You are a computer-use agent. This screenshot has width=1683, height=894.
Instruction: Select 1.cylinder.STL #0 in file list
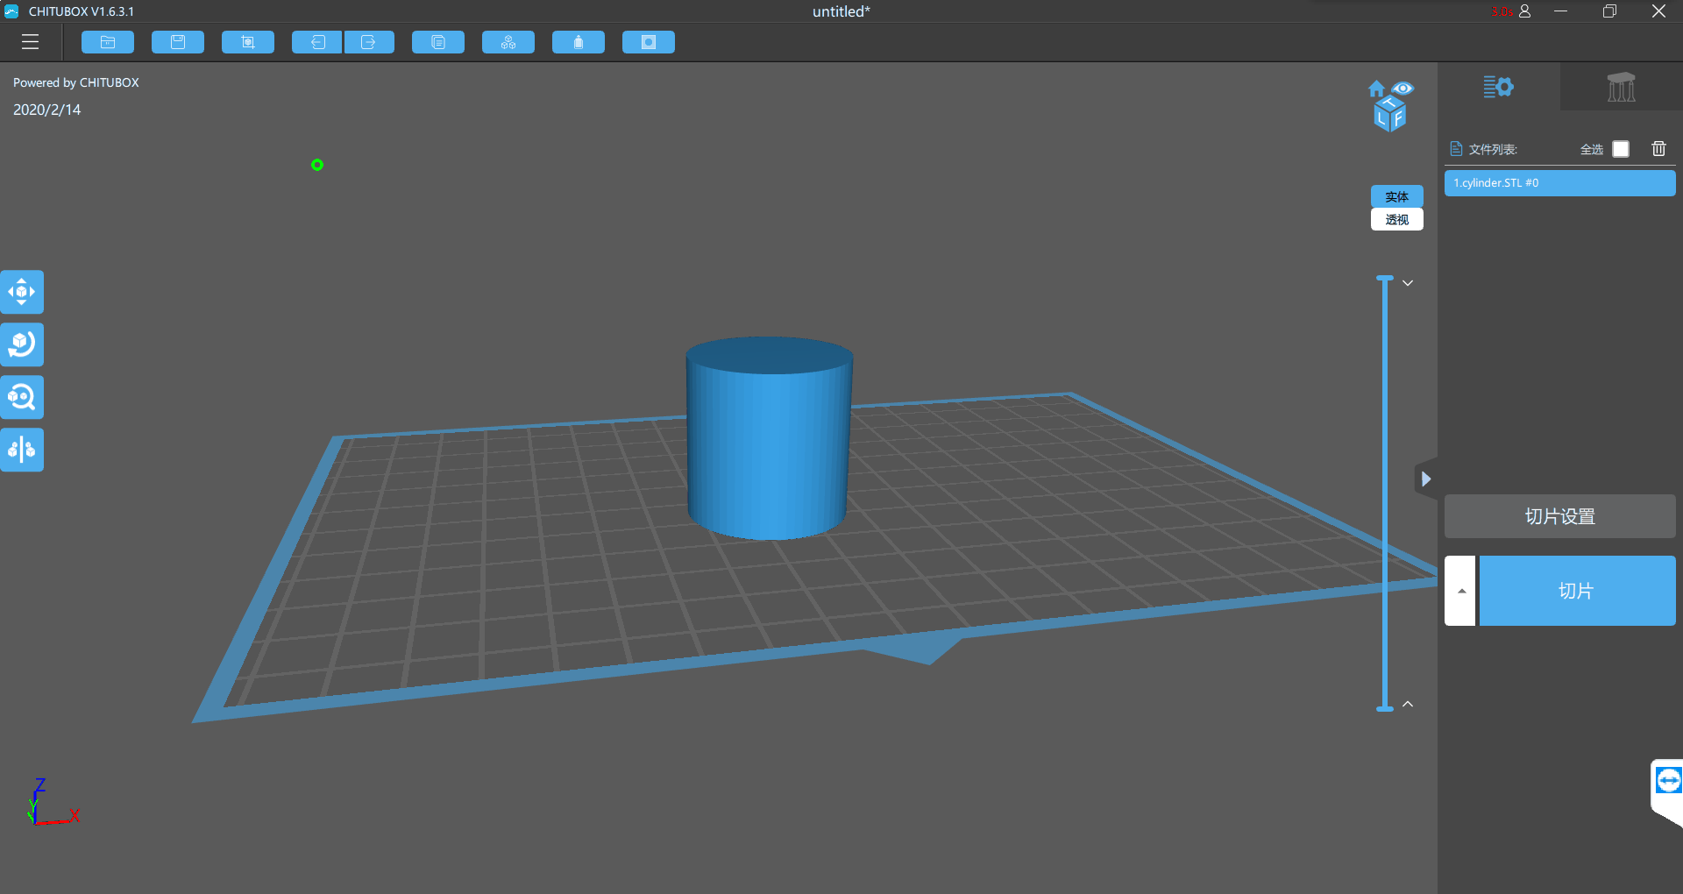tap(1560, 183)
